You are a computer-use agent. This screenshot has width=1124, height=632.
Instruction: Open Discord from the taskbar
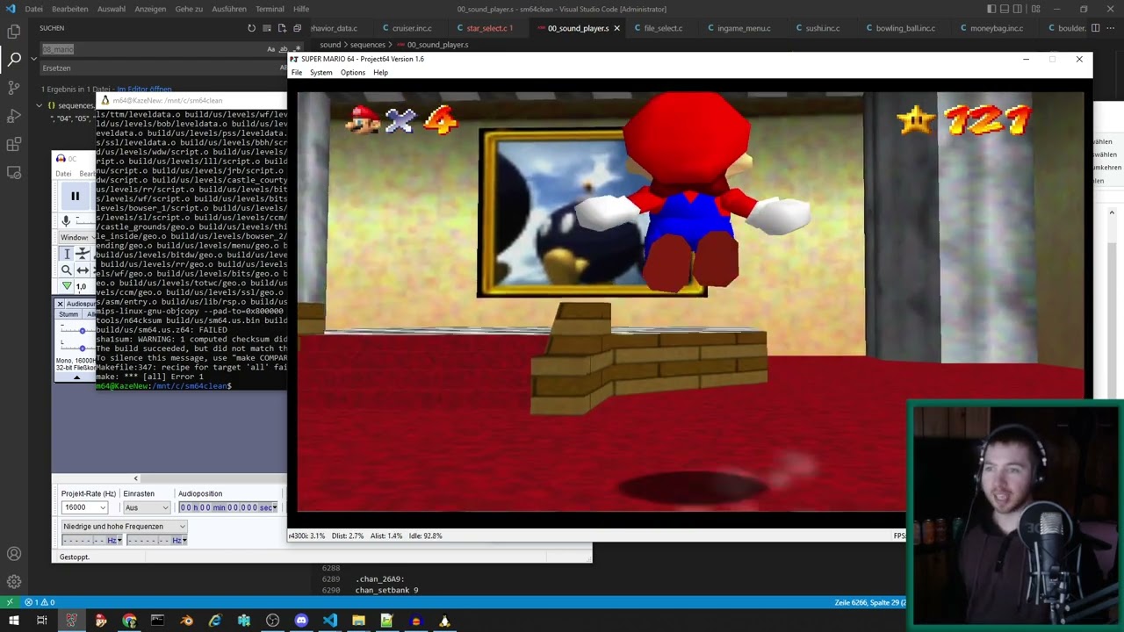coord(301,621)
